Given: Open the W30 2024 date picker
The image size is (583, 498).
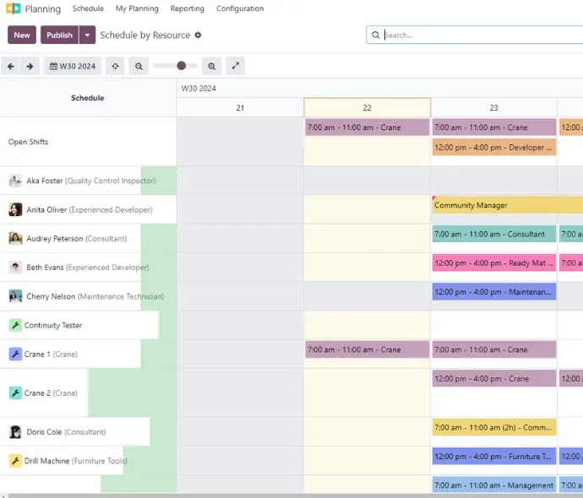Looking at the screenshot, I should tap(73, 66).
